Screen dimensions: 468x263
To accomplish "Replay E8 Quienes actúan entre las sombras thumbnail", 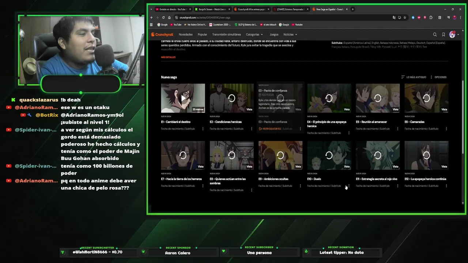I will click(231, 155).
